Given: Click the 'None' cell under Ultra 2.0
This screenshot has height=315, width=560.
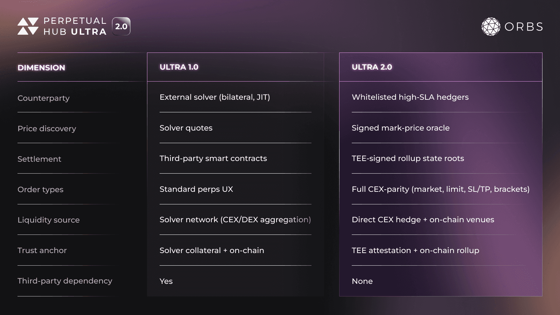Looking at the screenshot, I should 362,281.
